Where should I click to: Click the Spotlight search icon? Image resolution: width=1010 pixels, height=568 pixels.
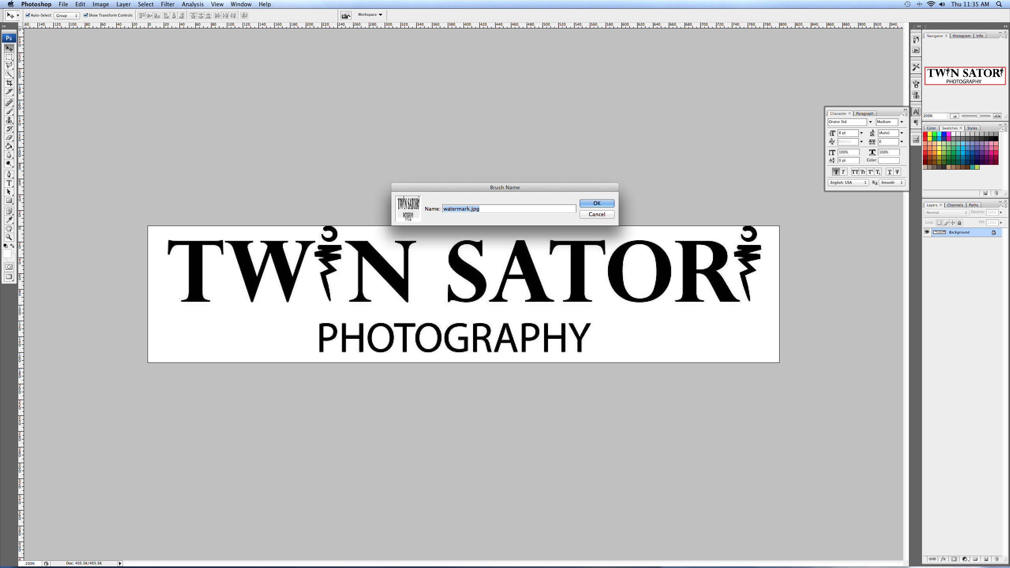999,4
